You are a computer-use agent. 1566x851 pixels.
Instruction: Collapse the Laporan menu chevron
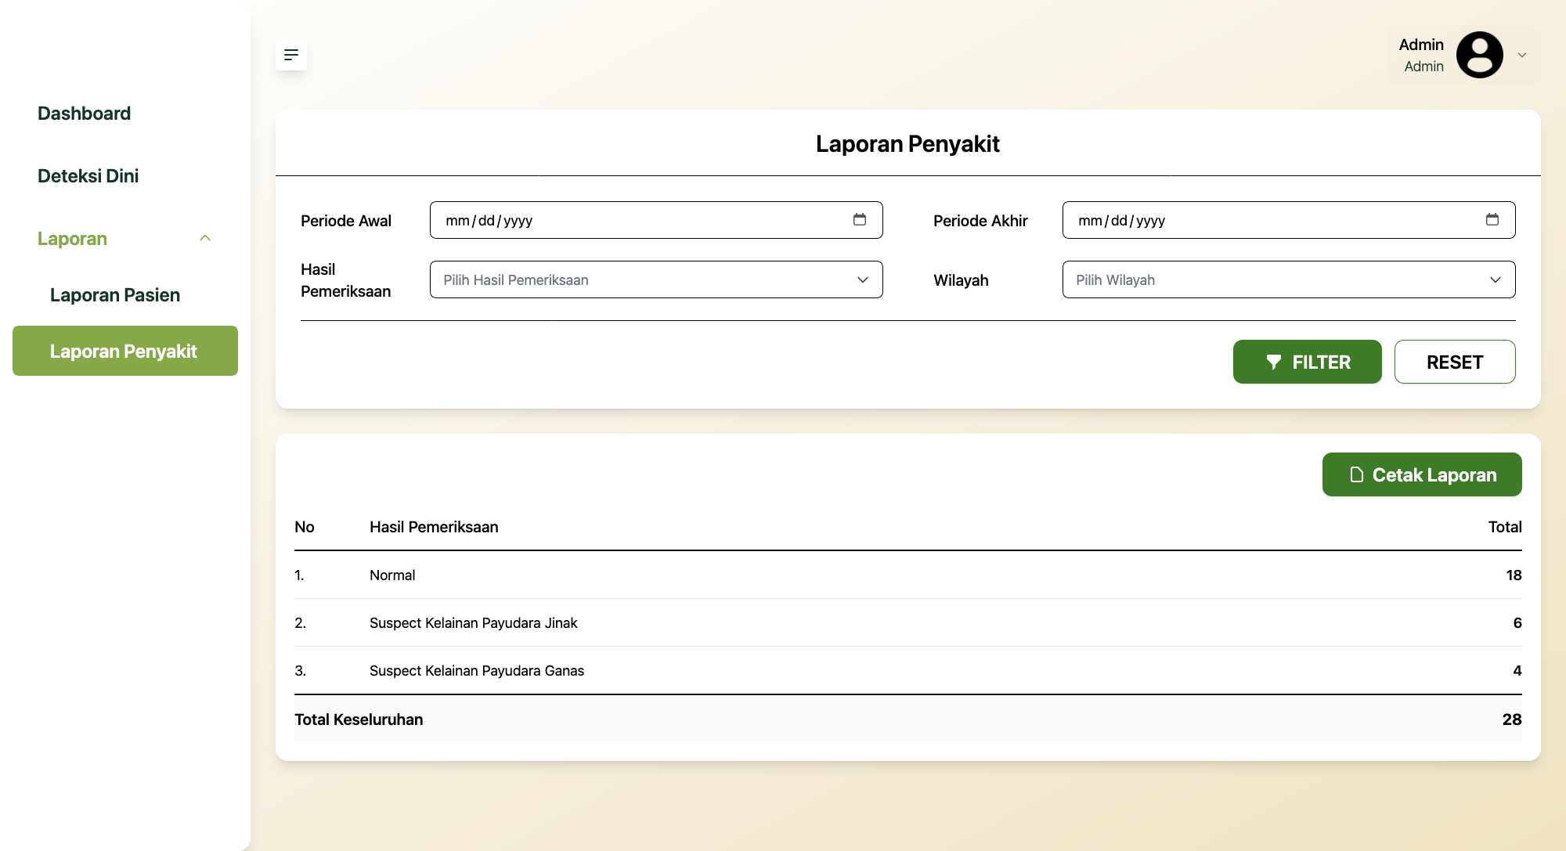[205, 238]
